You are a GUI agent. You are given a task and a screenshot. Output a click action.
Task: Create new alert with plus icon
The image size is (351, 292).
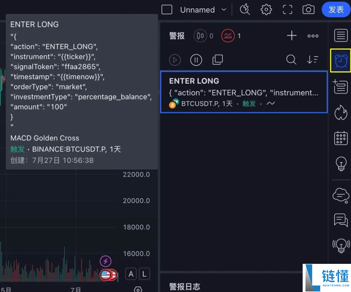(x=292, y=36)
